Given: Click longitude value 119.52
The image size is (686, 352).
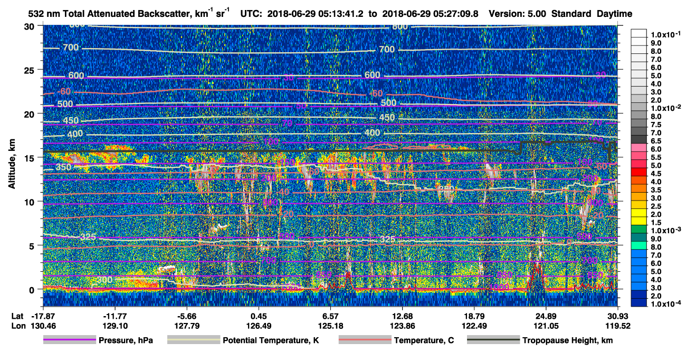Looking at the screenshot, I should pos(617,325).
